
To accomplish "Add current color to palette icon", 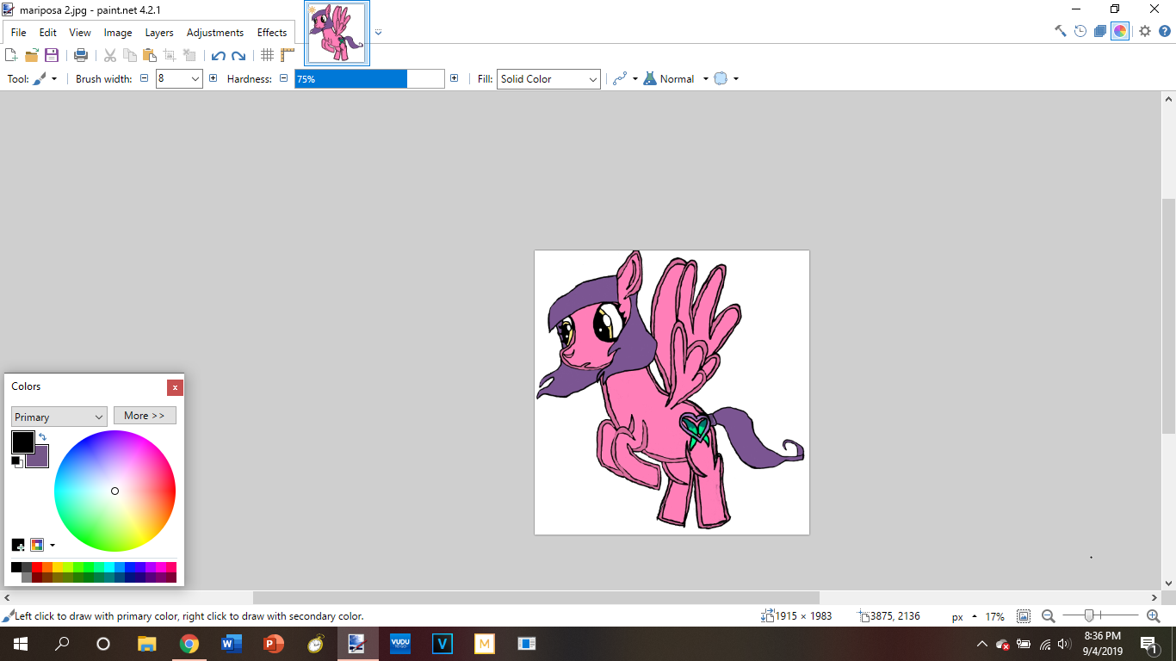I will pyautogui.click(x=18, y=545).
